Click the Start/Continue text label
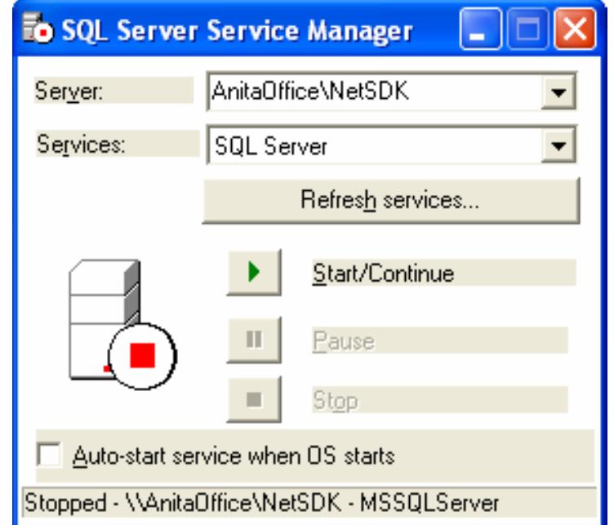This screenshot has height=525, width=614. tap(384, 273)
